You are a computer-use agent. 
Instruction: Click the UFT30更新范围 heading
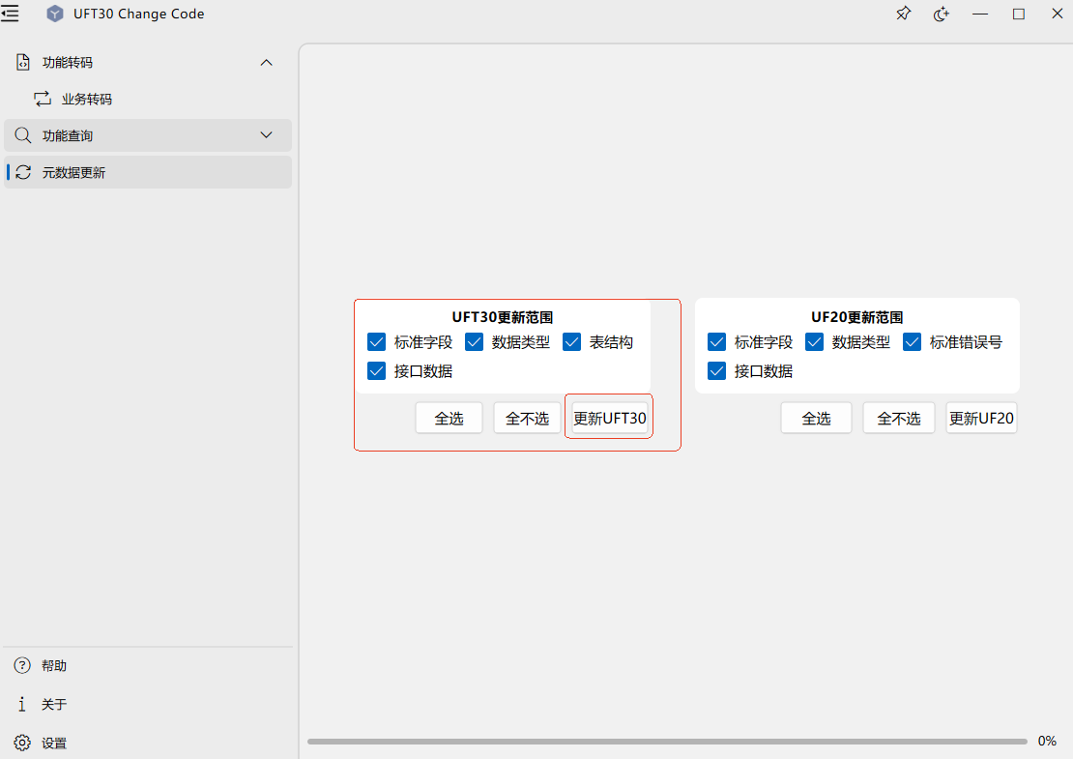pyautogui.click(x=503, y=317)
